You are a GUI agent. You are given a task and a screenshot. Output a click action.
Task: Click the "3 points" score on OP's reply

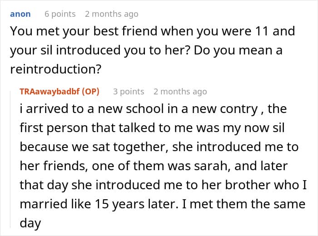click(129, 92)
